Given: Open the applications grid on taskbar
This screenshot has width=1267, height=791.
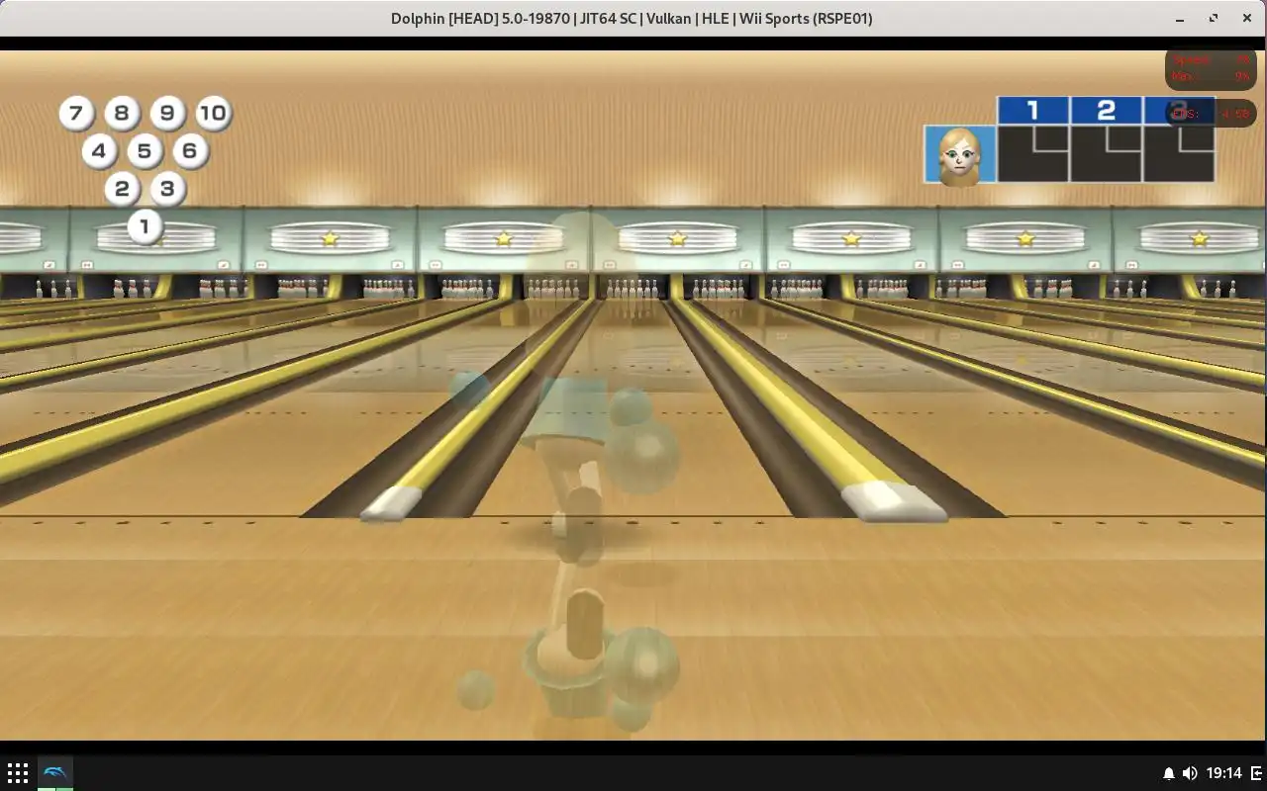Looking at the screenshot, I should (18, 773).
